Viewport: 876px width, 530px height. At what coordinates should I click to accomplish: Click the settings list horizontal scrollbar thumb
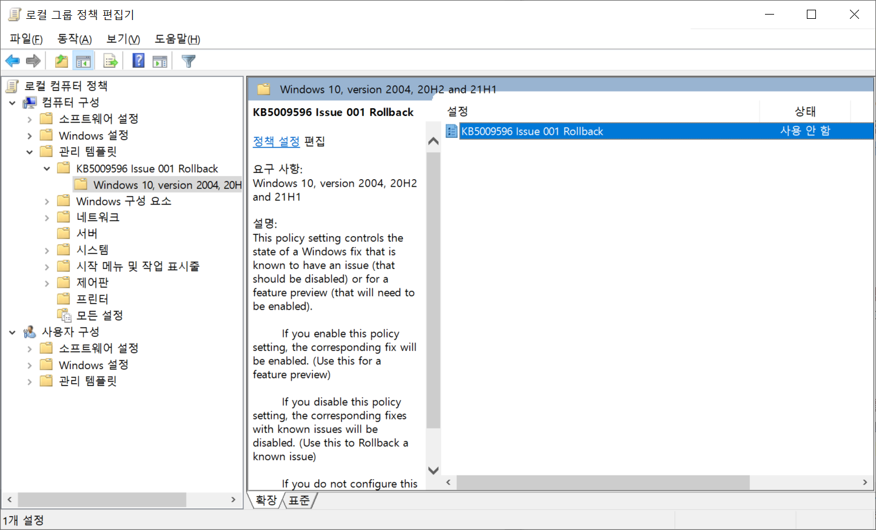tap(603, 482)
